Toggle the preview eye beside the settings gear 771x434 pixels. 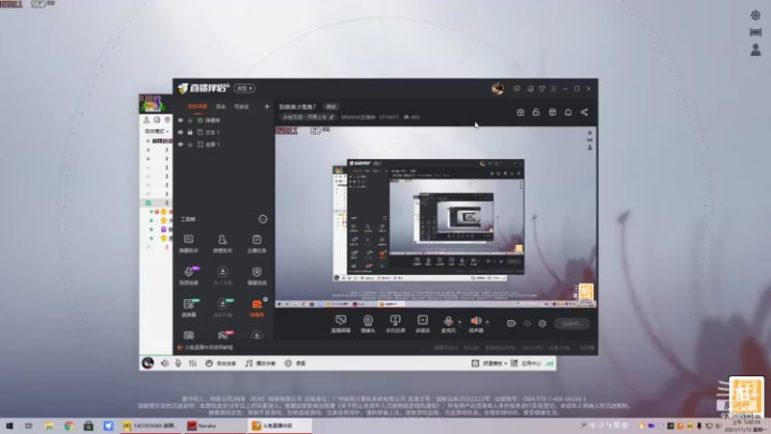[526, 323]
